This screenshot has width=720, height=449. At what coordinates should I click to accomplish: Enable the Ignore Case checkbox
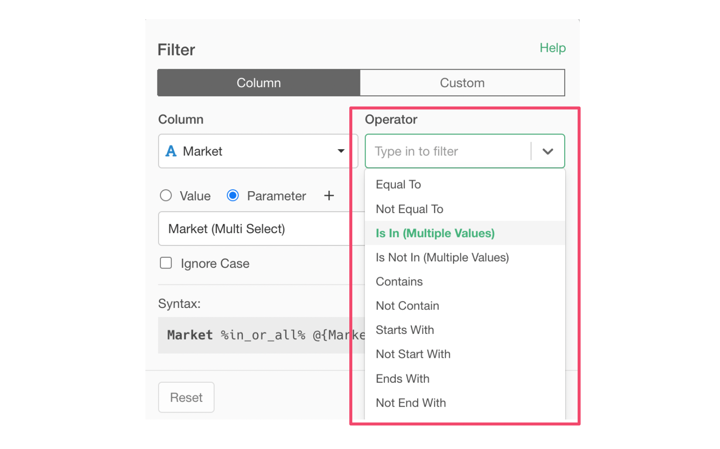pos(166,263)
